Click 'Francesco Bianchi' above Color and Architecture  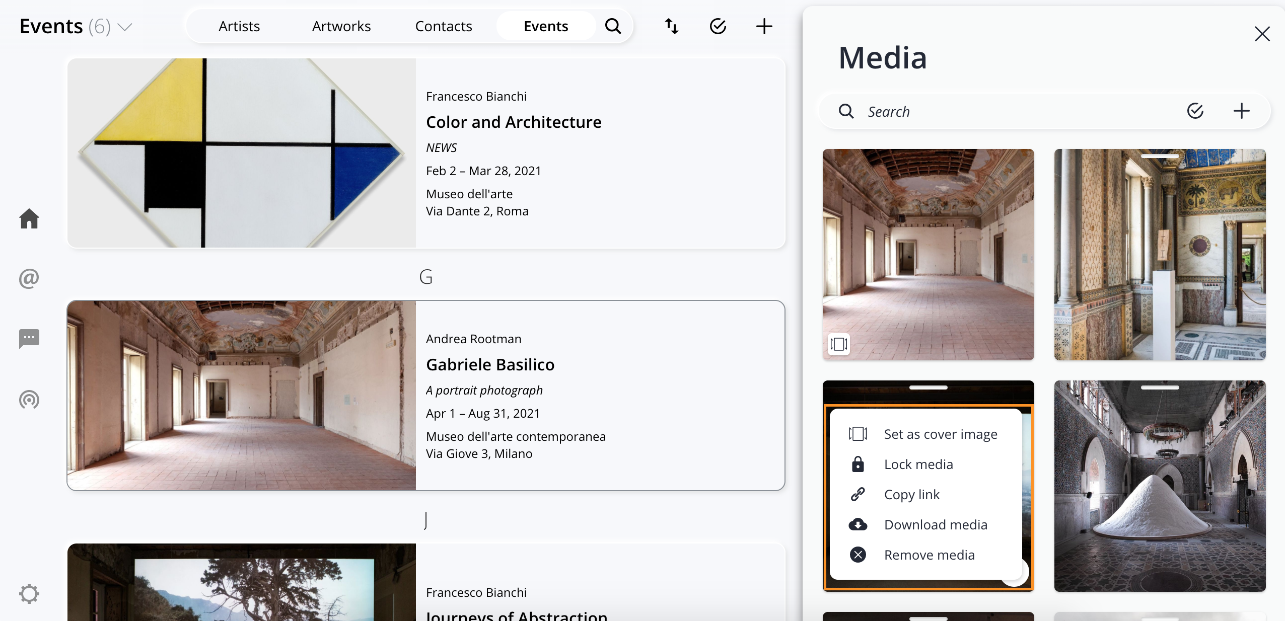point(476,96)
